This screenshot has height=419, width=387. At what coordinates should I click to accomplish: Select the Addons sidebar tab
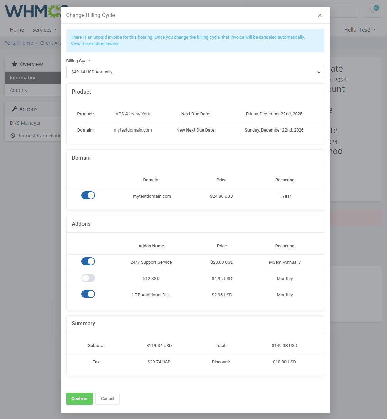tap(18, 90)
